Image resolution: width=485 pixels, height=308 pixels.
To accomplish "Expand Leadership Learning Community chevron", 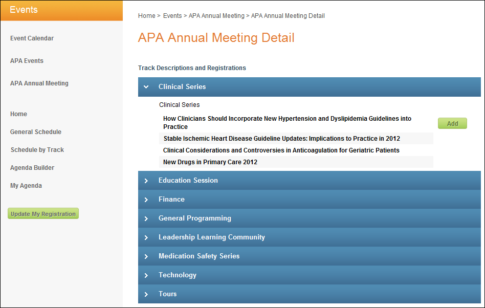I will point(146,237).
